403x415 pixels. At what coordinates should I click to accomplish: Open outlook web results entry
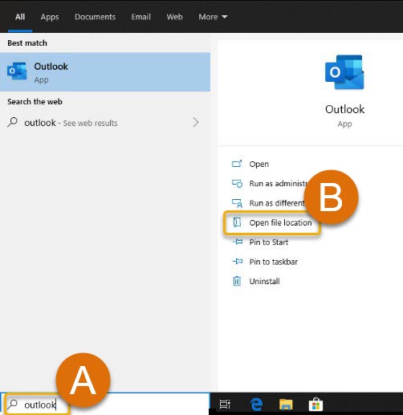(105, 123)
